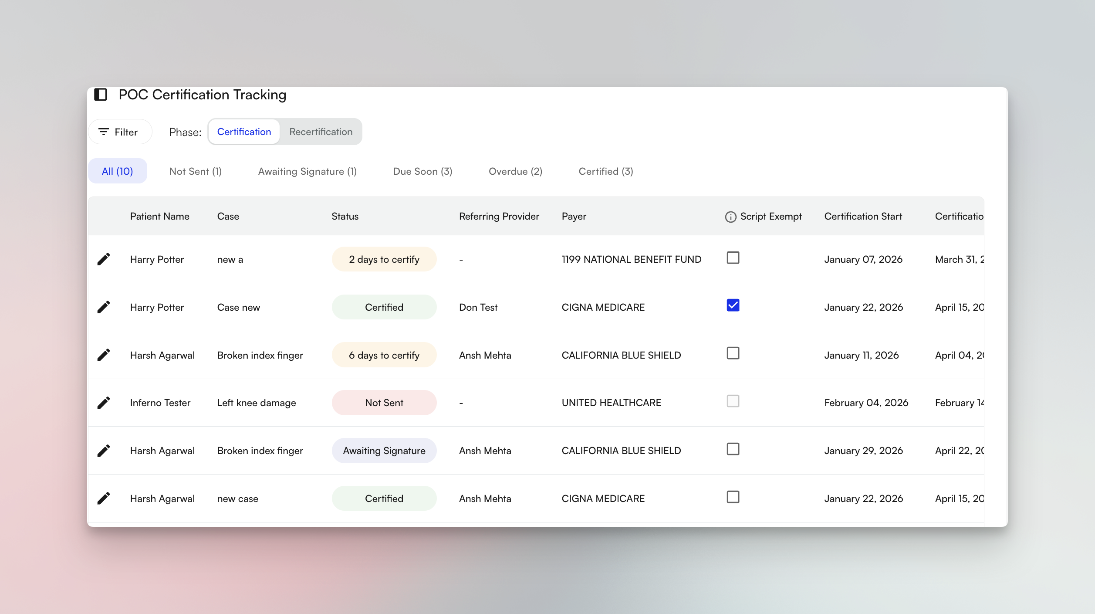Click the sidebar panel icon beside the title
The width and height of the screenshot is (1095, 614).
[x=101, y=95]
